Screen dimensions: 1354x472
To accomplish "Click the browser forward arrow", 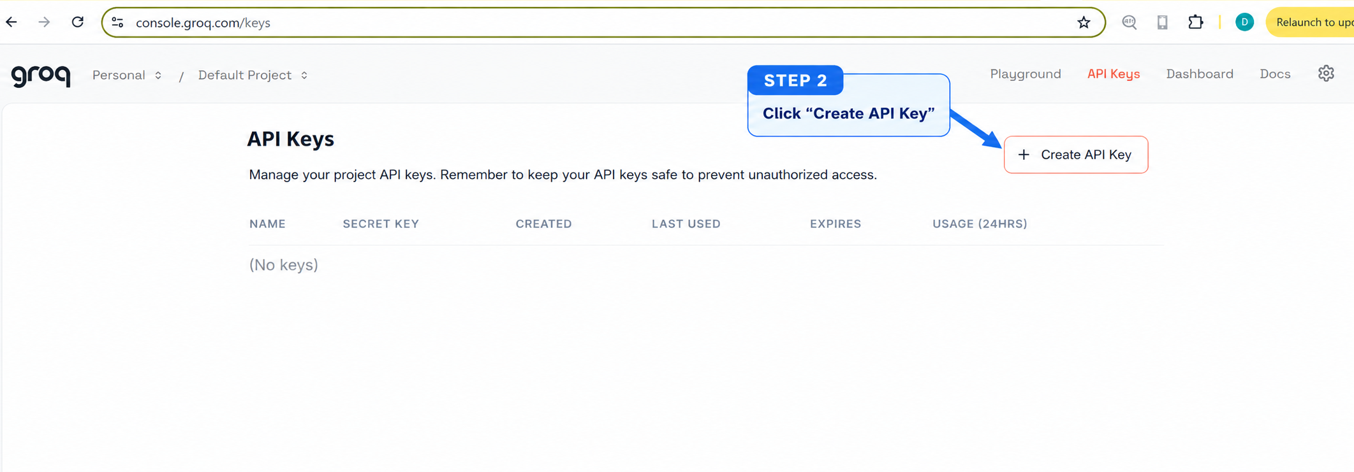I will pyautogui.click(x=44, y=22).
